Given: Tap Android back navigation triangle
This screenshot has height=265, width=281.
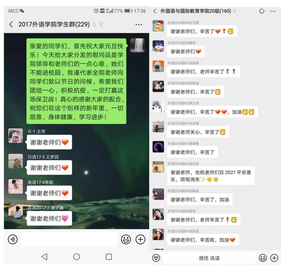Looking at the screenshot, I should click(x=44, y=257).
